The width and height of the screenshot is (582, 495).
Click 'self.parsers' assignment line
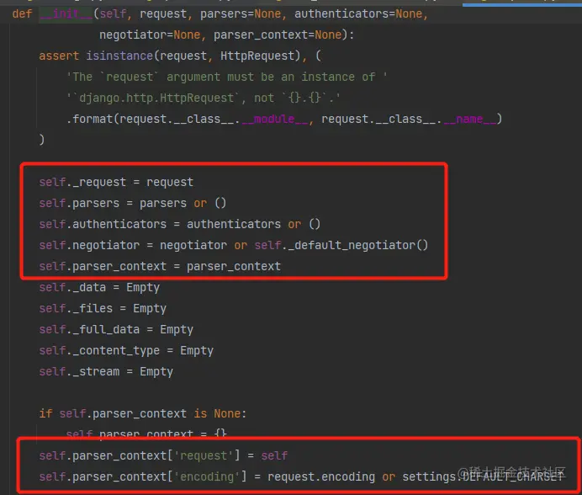click(x=133, y=203)
